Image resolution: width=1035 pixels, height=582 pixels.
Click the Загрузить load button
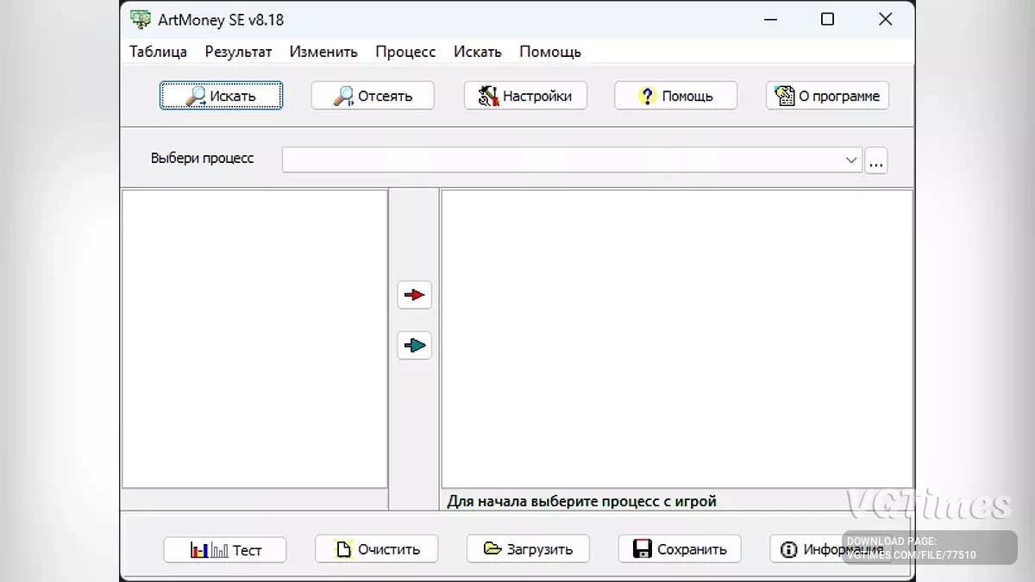click(x=528, y=548)
